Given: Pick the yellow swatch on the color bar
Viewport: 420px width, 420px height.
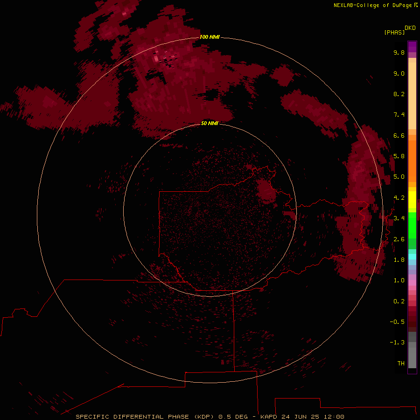Looking at the screenshot, I should (x=412, y=200).
